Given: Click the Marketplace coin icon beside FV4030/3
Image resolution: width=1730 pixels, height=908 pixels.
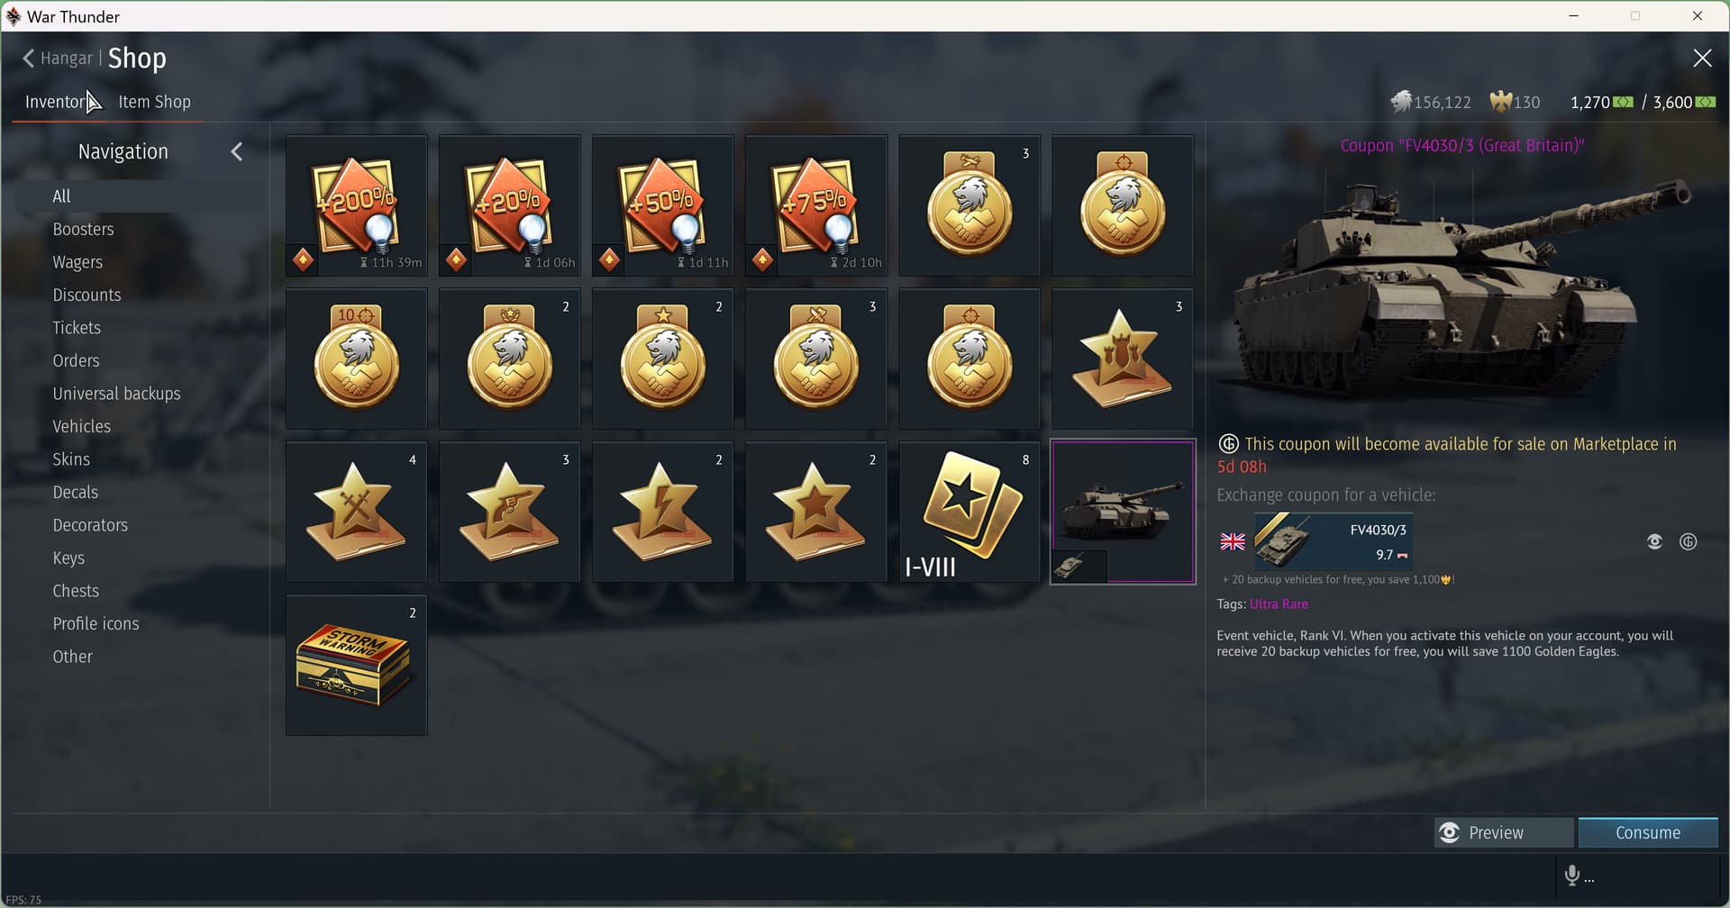Looking at the screenshot, I should (1689, 541).
